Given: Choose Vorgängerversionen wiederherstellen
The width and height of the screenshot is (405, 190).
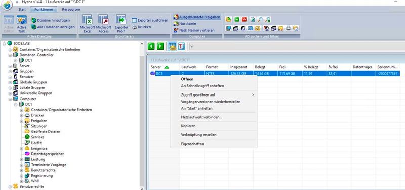Looking at the screenshot, I should click(214, 102).
